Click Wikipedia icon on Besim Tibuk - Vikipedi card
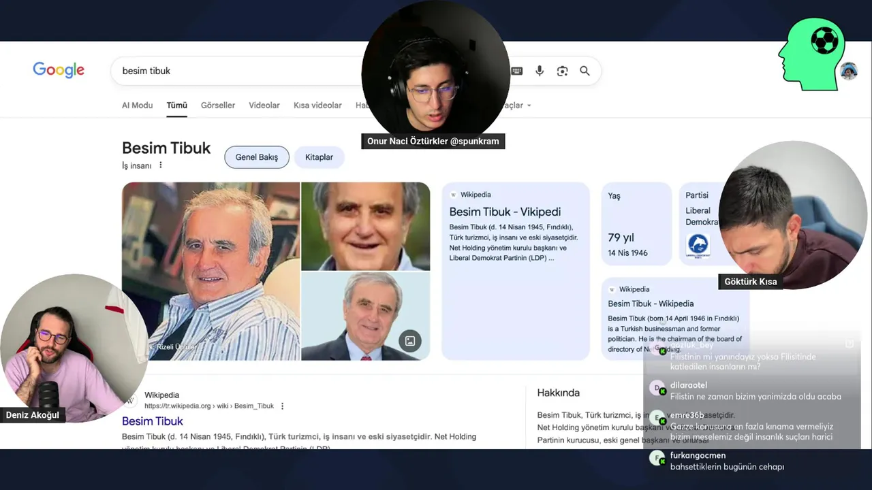This screenshot has width=872, height=490. pyautogui.click(x=454, y=195)
